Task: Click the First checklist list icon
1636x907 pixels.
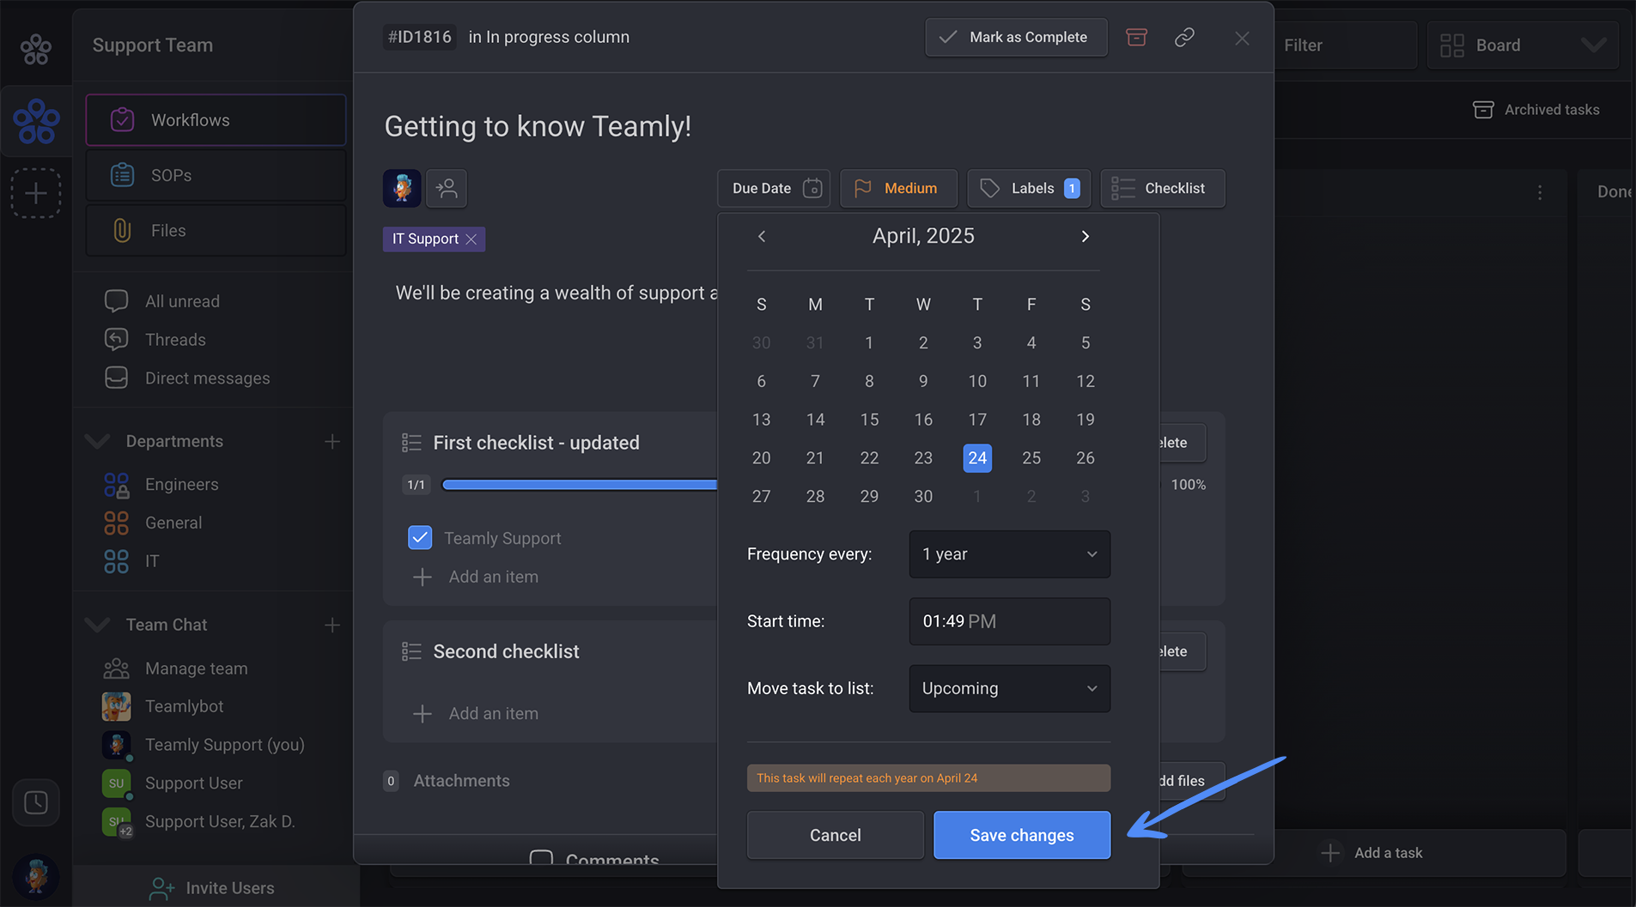Action: pos(411,443)
